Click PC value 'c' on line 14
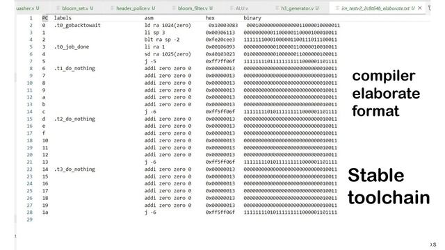Viewport: 445px width, 250px height. point(44,112)
